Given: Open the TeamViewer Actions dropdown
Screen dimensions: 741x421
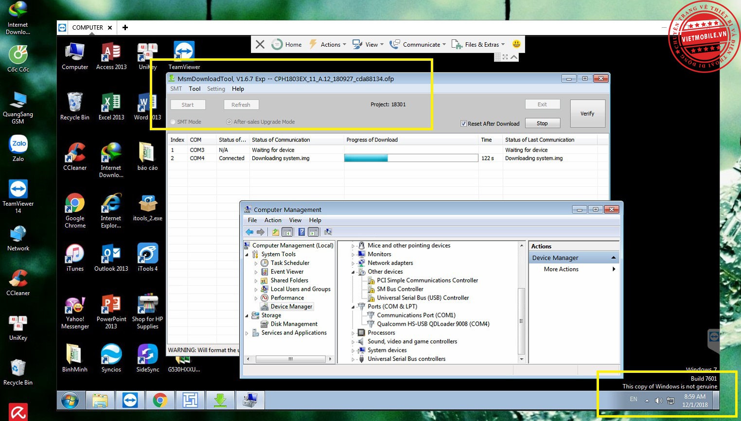Looking at the screenshot, I should tap(328, 45).
